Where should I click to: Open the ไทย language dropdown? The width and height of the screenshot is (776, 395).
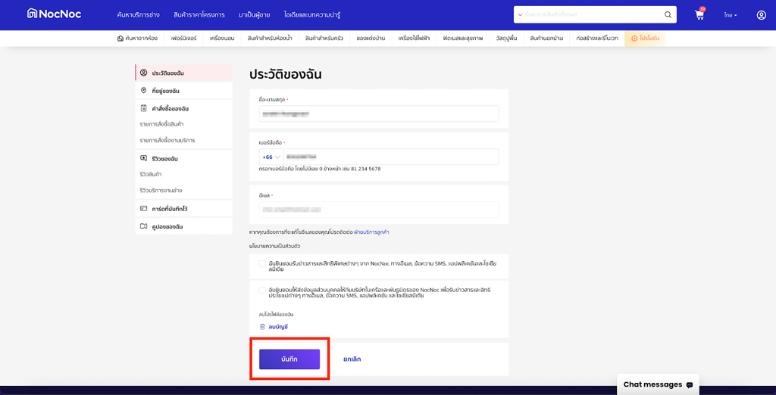pyautogui.click(x=731, y=15)
